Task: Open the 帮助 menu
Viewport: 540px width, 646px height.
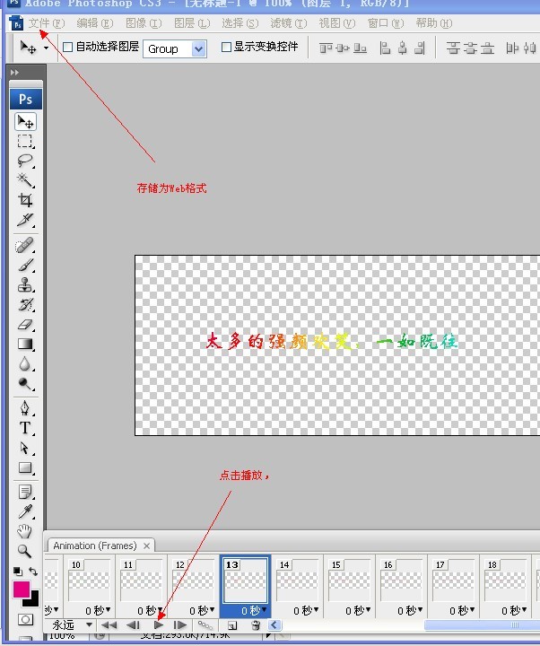Action: (434, 23)
